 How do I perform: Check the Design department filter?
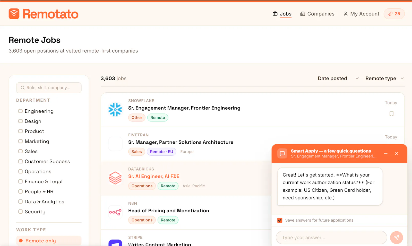coord(20,121)
